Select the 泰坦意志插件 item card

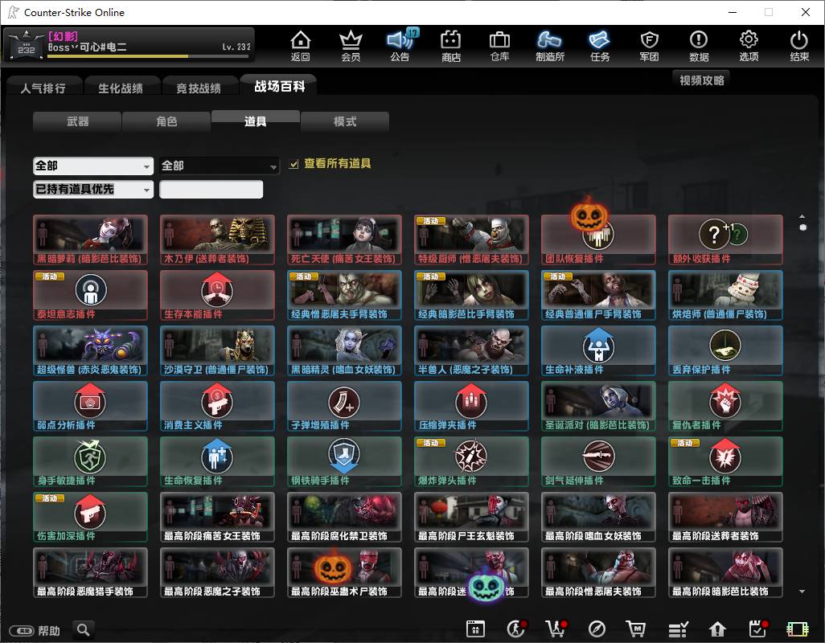[x=91, y=295]
